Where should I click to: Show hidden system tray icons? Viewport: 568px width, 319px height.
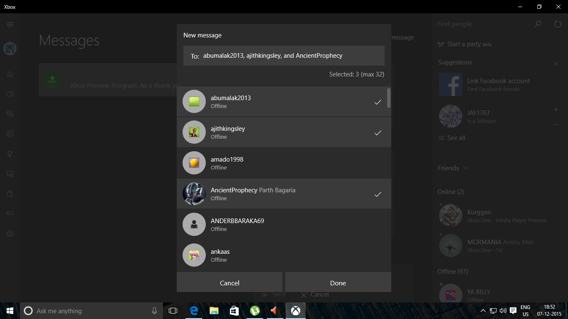(483, 311)
